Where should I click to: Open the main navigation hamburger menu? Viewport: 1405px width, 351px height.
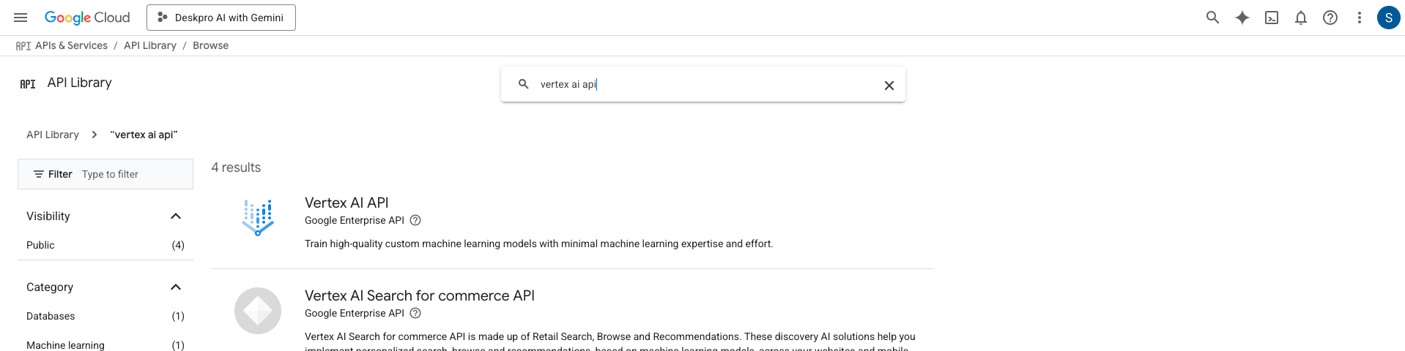[x=21, y=18]
